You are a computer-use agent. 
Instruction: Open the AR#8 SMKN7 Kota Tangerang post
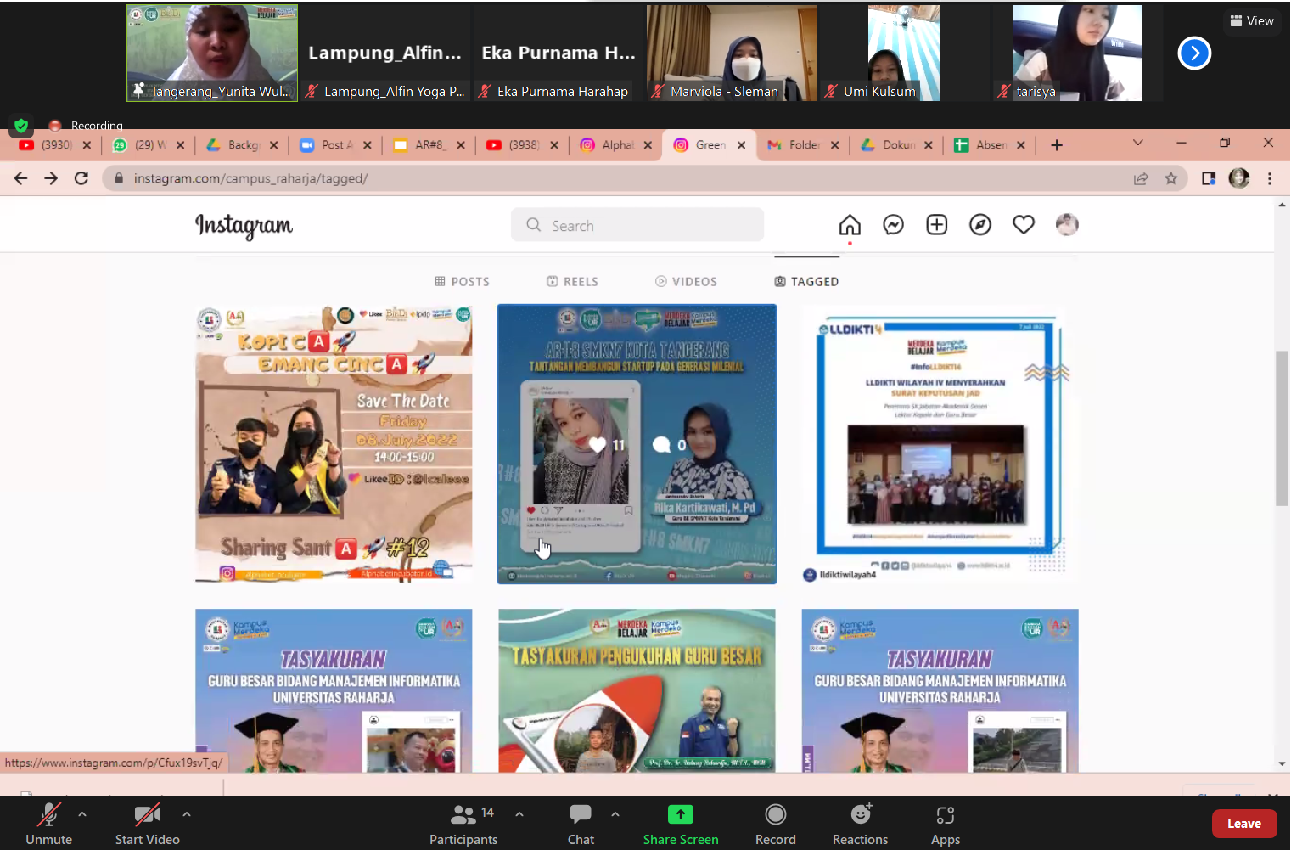tap(637, 443)
